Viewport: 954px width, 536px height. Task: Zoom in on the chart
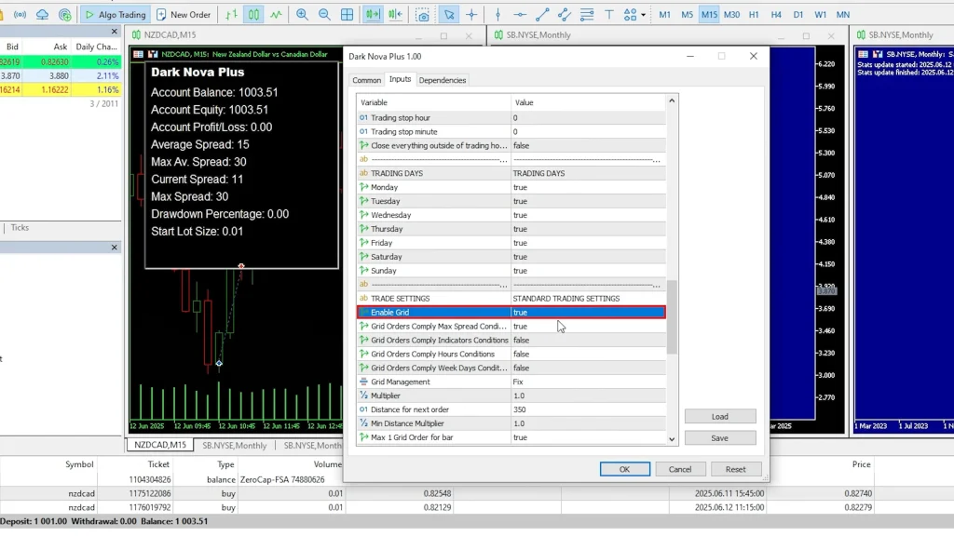[x=302, y=15]
